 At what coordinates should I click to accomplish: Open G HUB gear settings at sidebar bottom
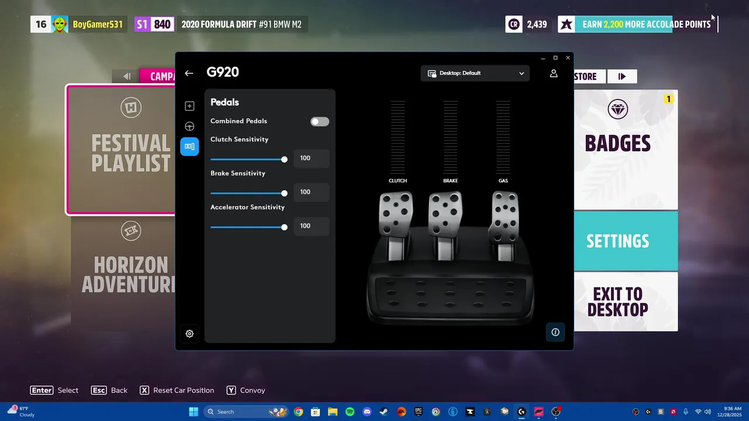[190, 334]
